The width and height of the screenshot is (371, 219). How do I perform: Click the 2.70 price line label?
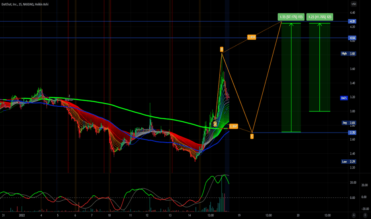[x=352, y=133]
